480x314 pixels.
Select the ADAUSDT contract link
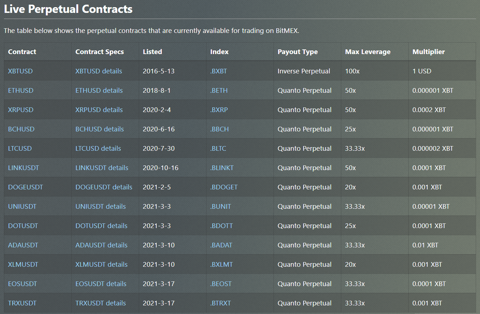point(23,245)
